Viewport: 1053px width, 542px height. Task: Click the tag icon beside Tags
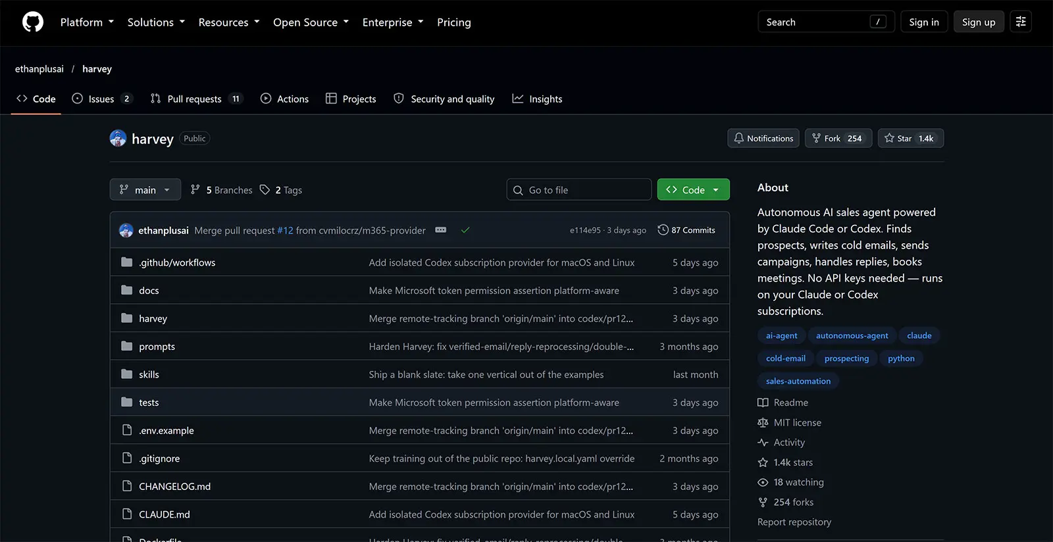coord(265,189)
